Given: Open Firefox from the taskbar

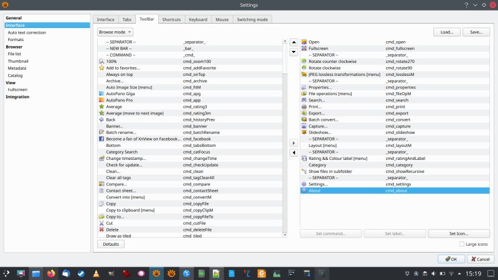Looking at the screenshot, I should click(51, 273).
